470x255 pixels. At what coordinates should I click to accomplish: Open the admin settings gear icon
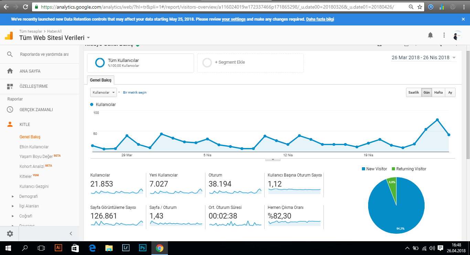click(x=10, y=234)
